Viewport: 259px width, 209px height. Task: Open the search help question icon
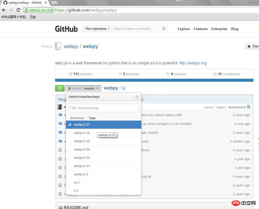click(164, 29)
